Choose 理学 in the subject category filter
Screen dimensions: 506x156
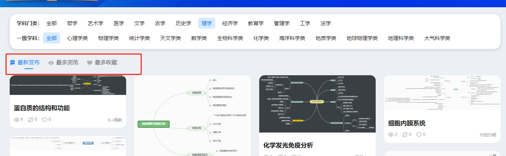point(207,23)
